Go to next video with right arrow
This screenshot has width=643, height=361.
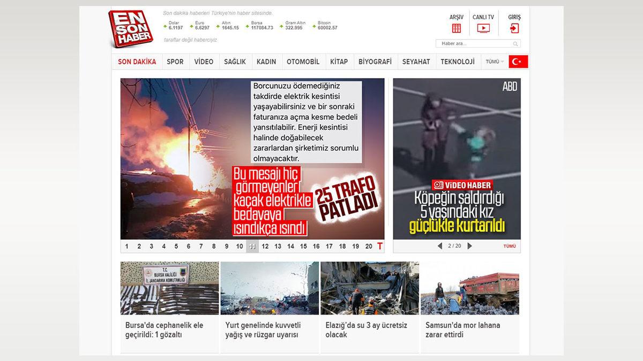pyautogui.click(x=470, y=246)
